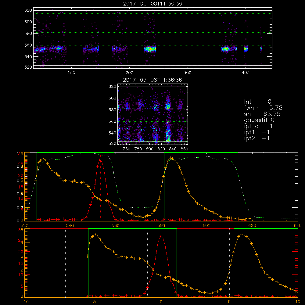Viewport: 305px width, 305px height.
Task: Select the 'ipt_c -1' readout line
Action: pyautogui.click(x=258, y=126)
